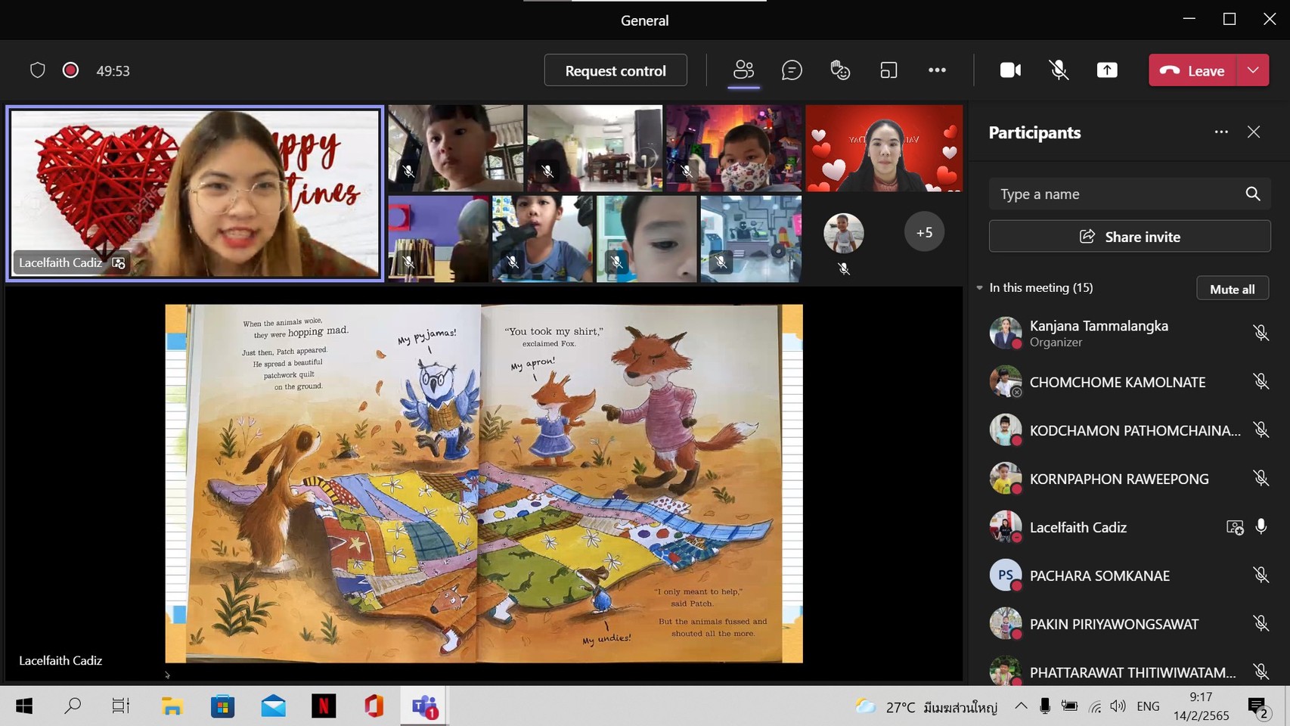Click the recording indicator icon

(x=70, y=70)
